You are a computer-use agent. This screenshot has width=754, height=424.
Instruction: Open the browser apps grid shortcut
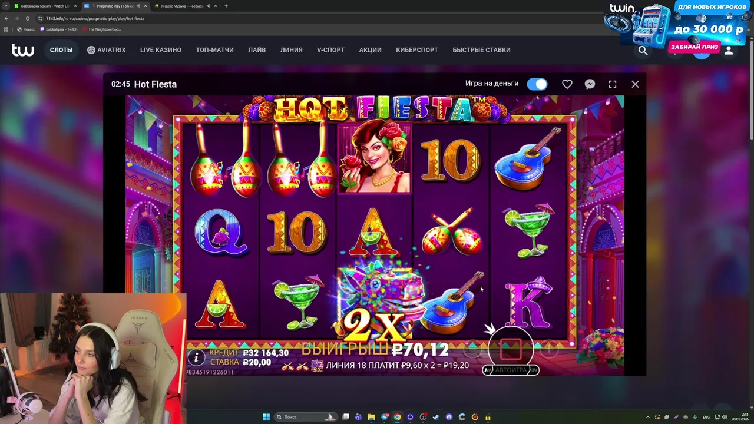click(6, 29)
